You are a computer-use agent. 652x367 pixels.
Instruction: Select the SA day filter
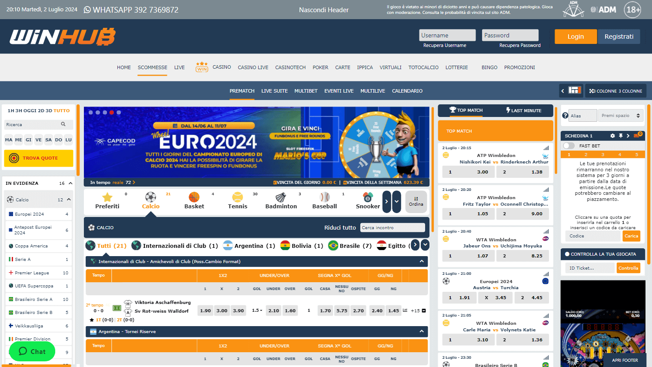49,140
